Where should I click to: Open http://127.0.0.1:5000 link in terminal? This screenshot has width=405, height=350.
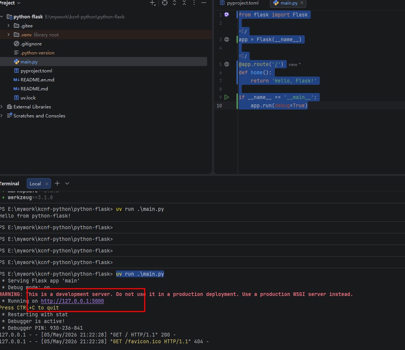[72, 301]
